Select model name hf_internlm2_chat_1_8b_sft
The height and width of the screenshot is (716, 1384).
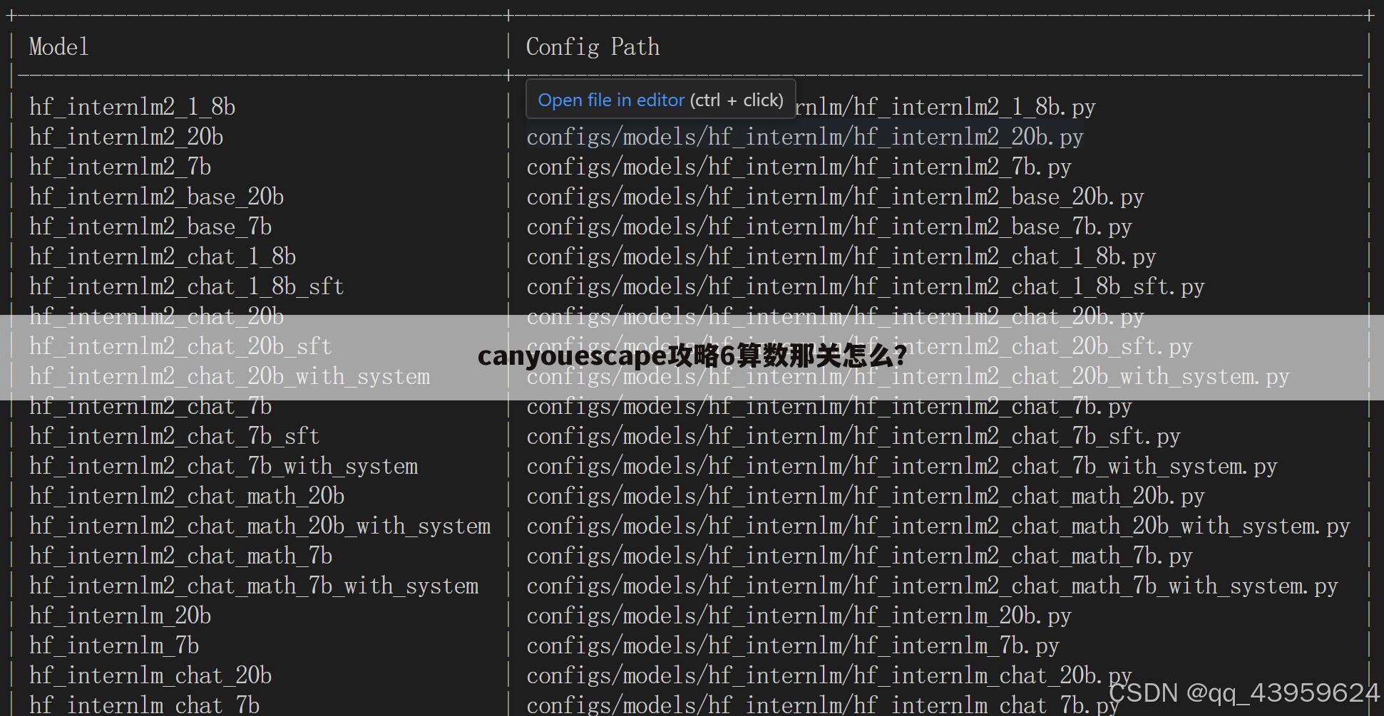(187, 286)
